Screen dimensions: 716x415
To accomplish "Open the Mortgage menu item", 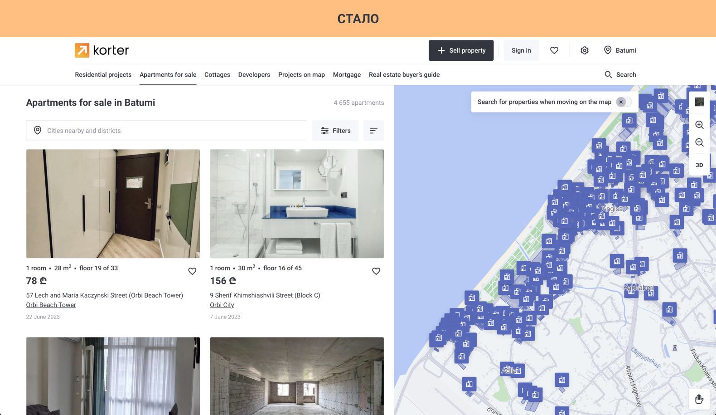I will tap(347, 74).
